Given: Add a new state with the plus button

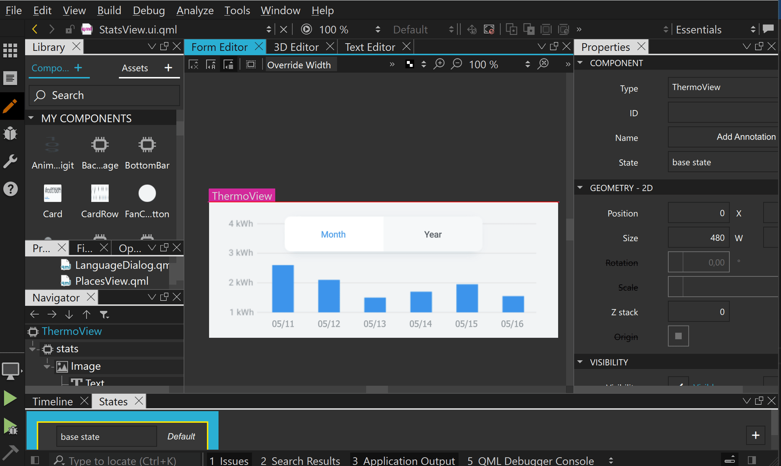Looking at the screenshot, I should coord(756,436).
